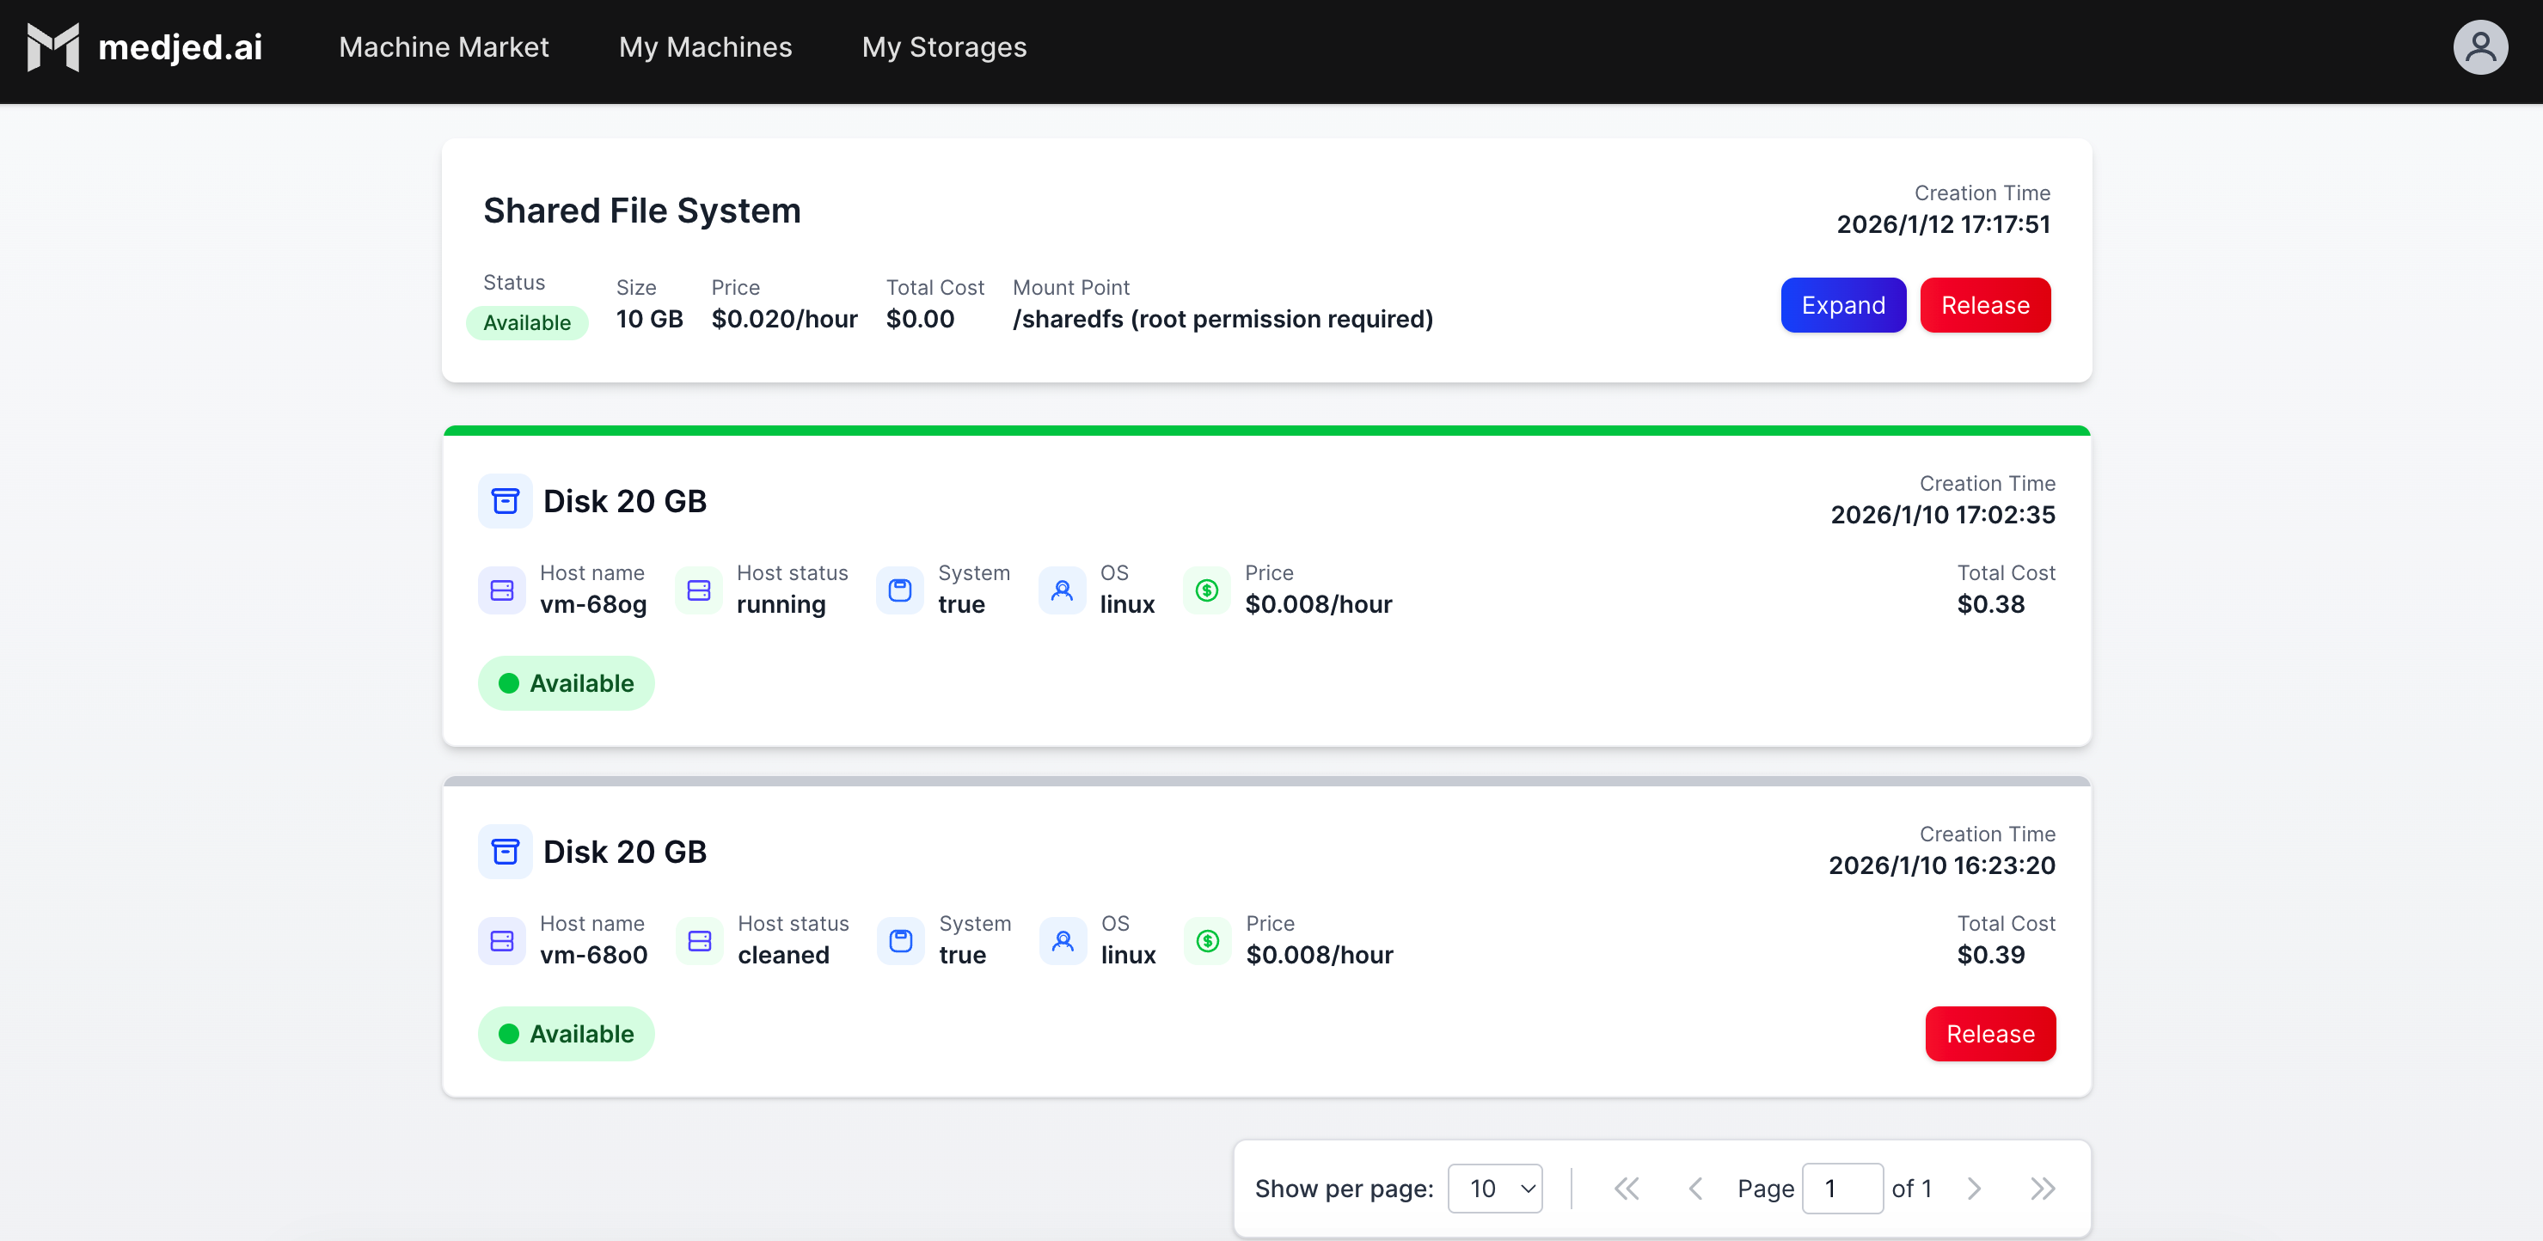
Task: Click the first disk's price dollar icon
Action: [x=1206, y=590]
